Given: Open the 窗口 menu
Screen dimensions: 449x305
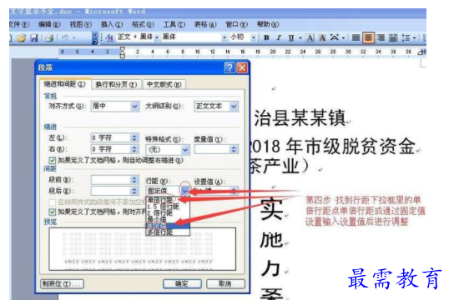Looking at the screenshot, I should (236, 24).
